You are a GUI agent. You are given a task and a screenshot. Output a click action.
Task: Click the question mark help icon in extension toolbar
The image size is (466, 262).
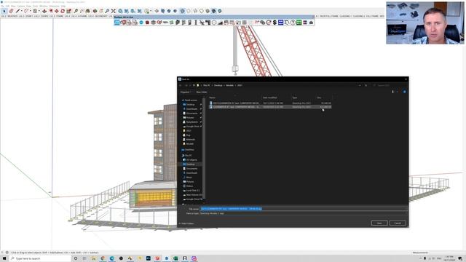293,23
